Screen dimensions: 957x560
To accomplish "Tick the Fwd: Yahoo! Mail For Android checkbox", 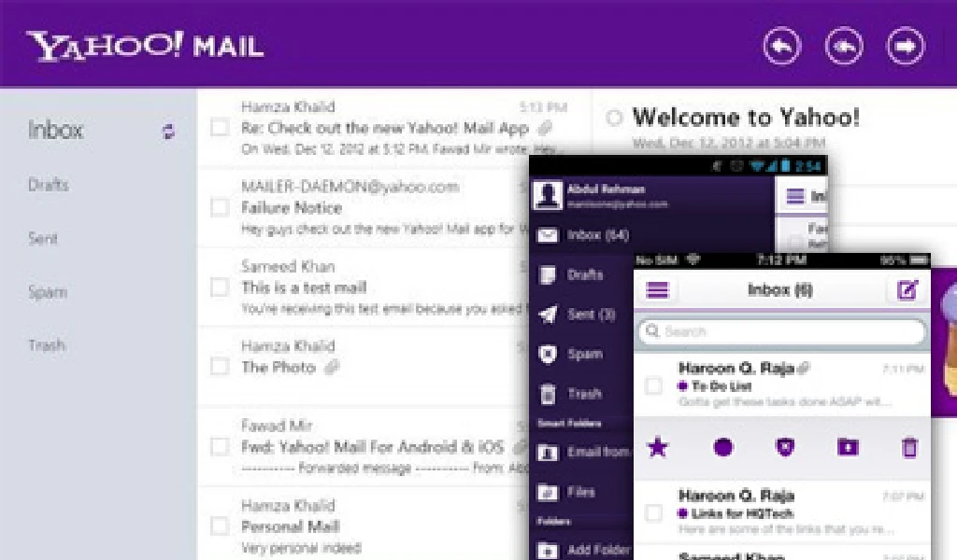I will (x=220, y=447).
